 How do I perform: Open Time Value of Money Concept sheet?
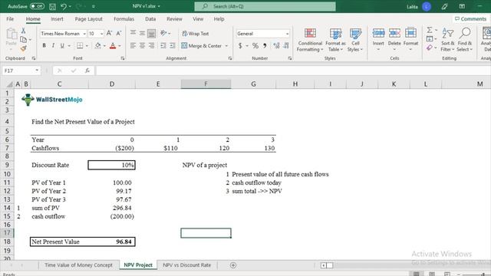(x=78, y=265)
